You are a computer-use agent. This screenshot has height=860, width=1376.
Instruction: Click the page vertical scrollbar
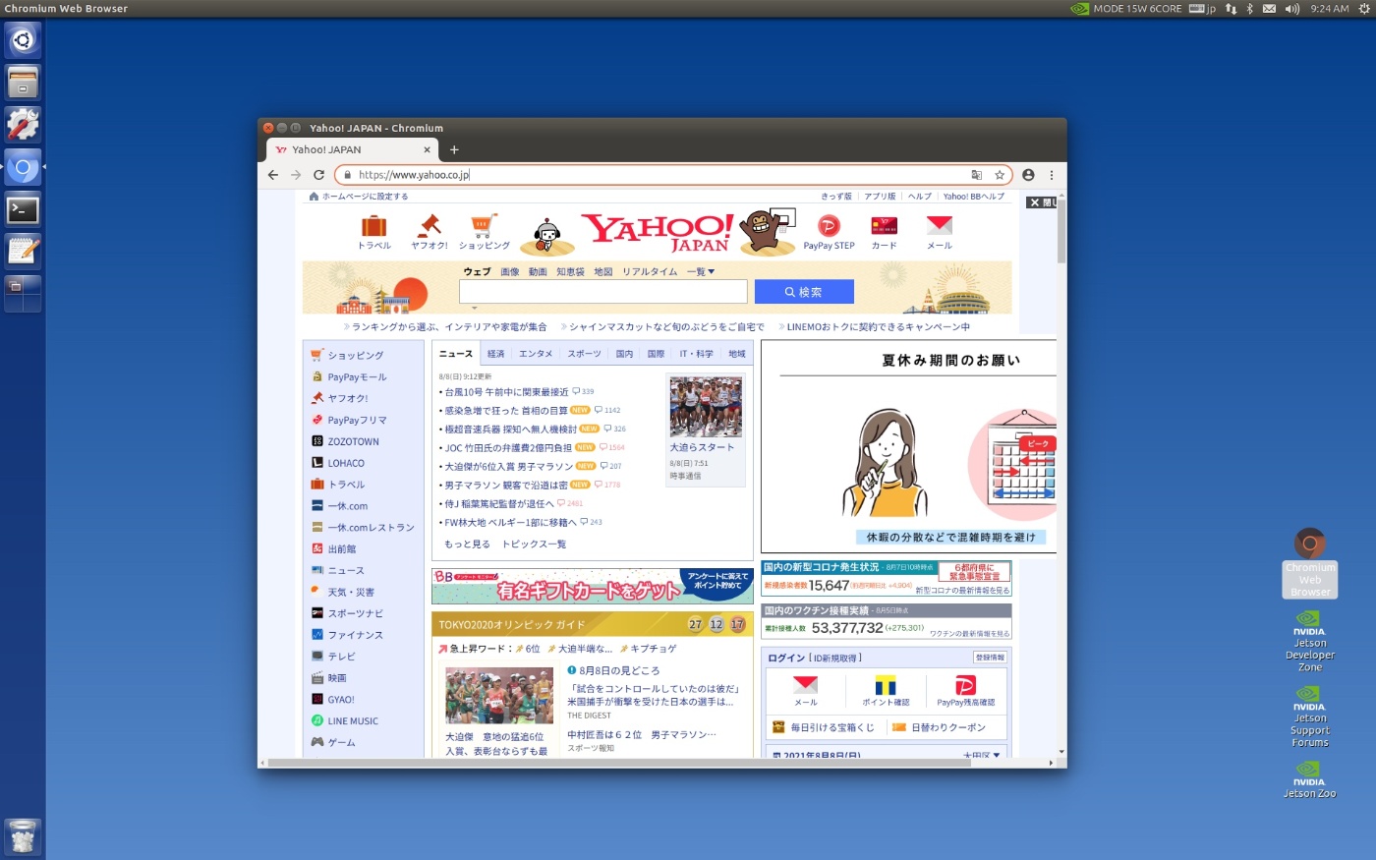click(x=1061, y=230)
